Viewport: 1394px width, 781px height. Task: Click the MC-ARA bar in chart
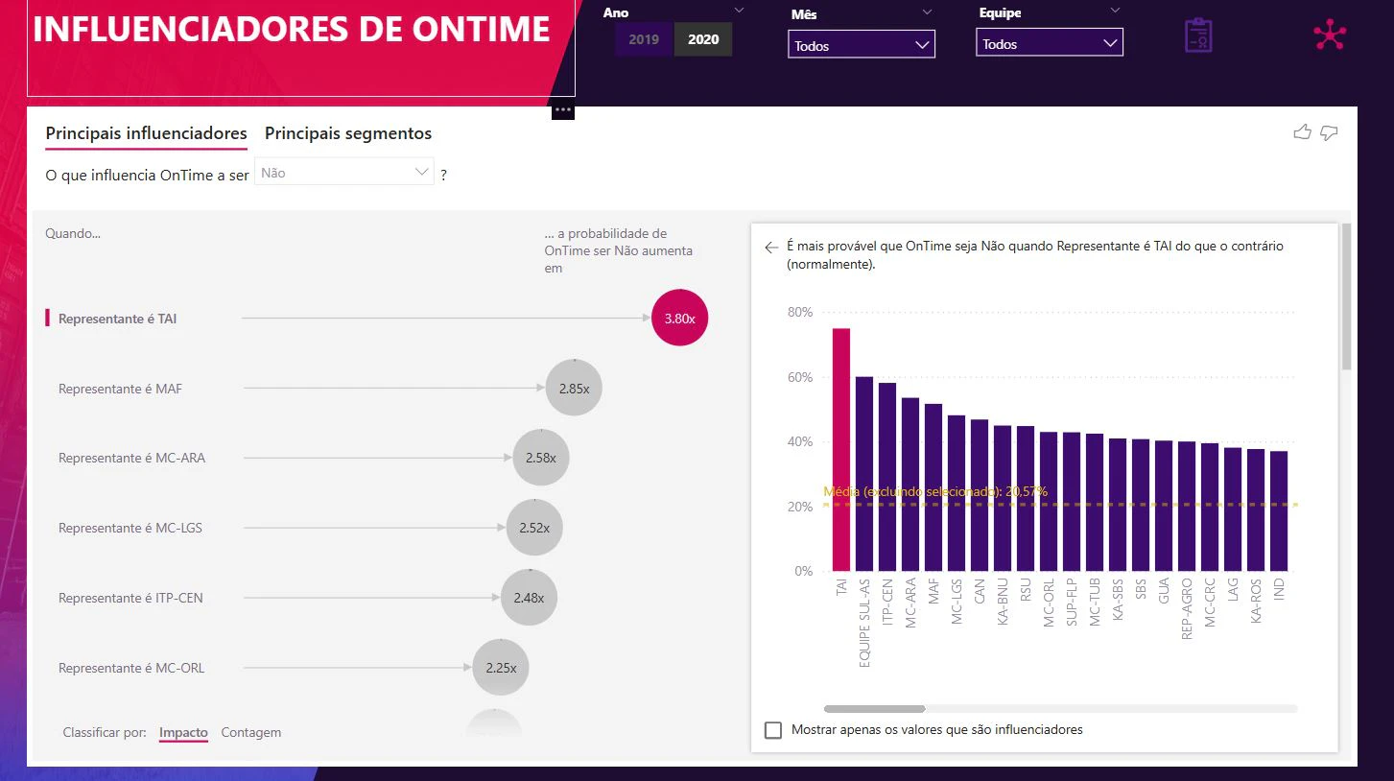pyautogui.click(x=910, y=485)
